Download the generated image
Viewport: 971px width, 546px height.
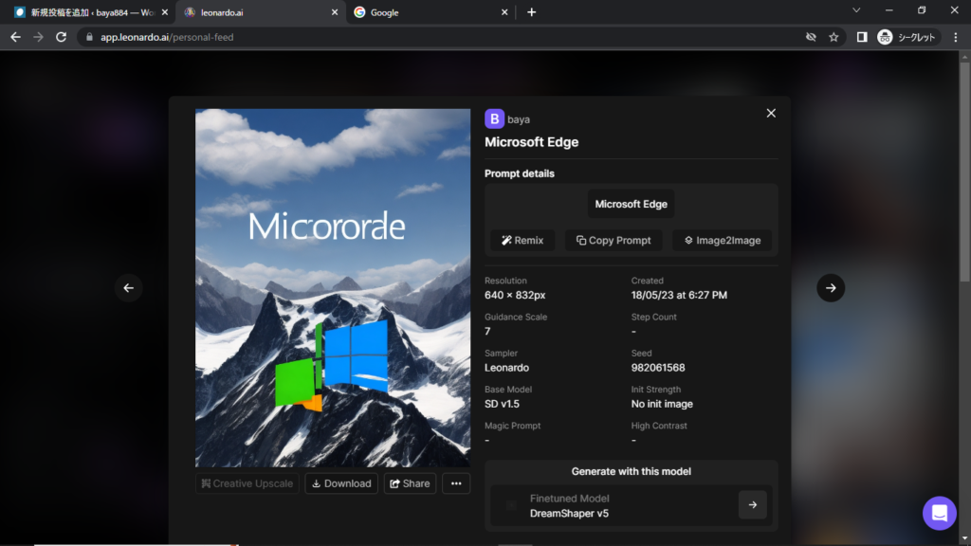pos(341,483)
